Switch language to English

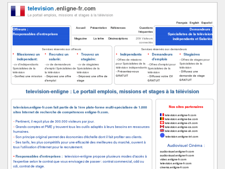pyautogui.click(x=194, y=23)
